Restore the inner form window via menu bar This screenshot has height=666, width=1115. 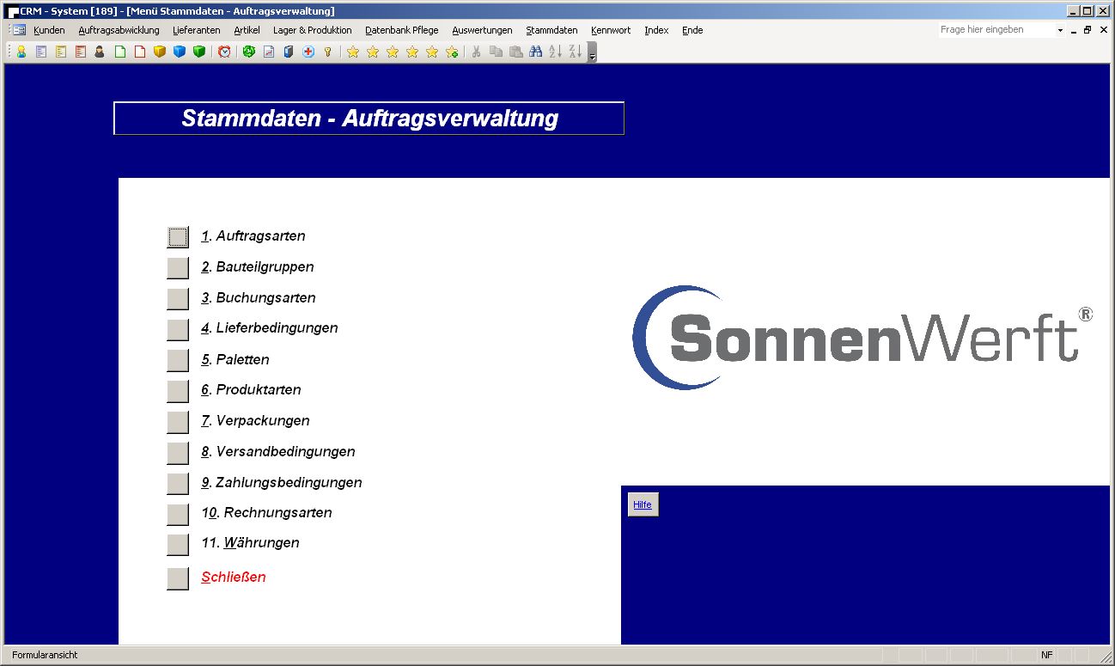pos(1088,30)
